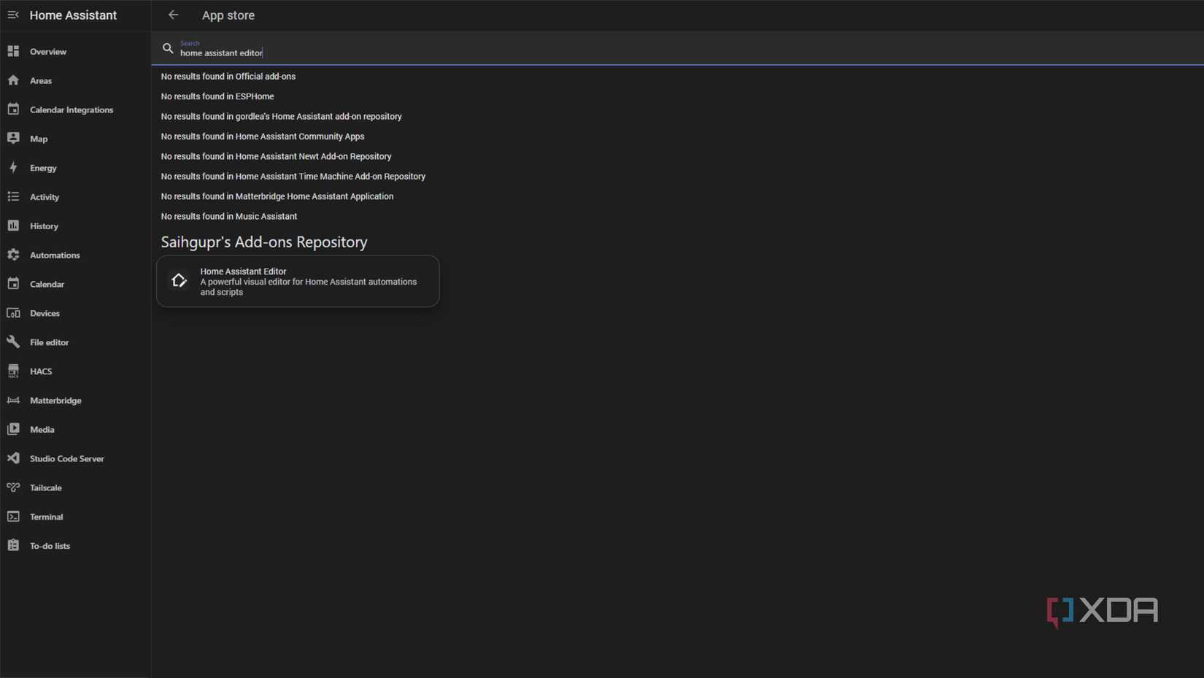Click 'No results found in Newt Add-on Repository' text

(x=277, y=156)
